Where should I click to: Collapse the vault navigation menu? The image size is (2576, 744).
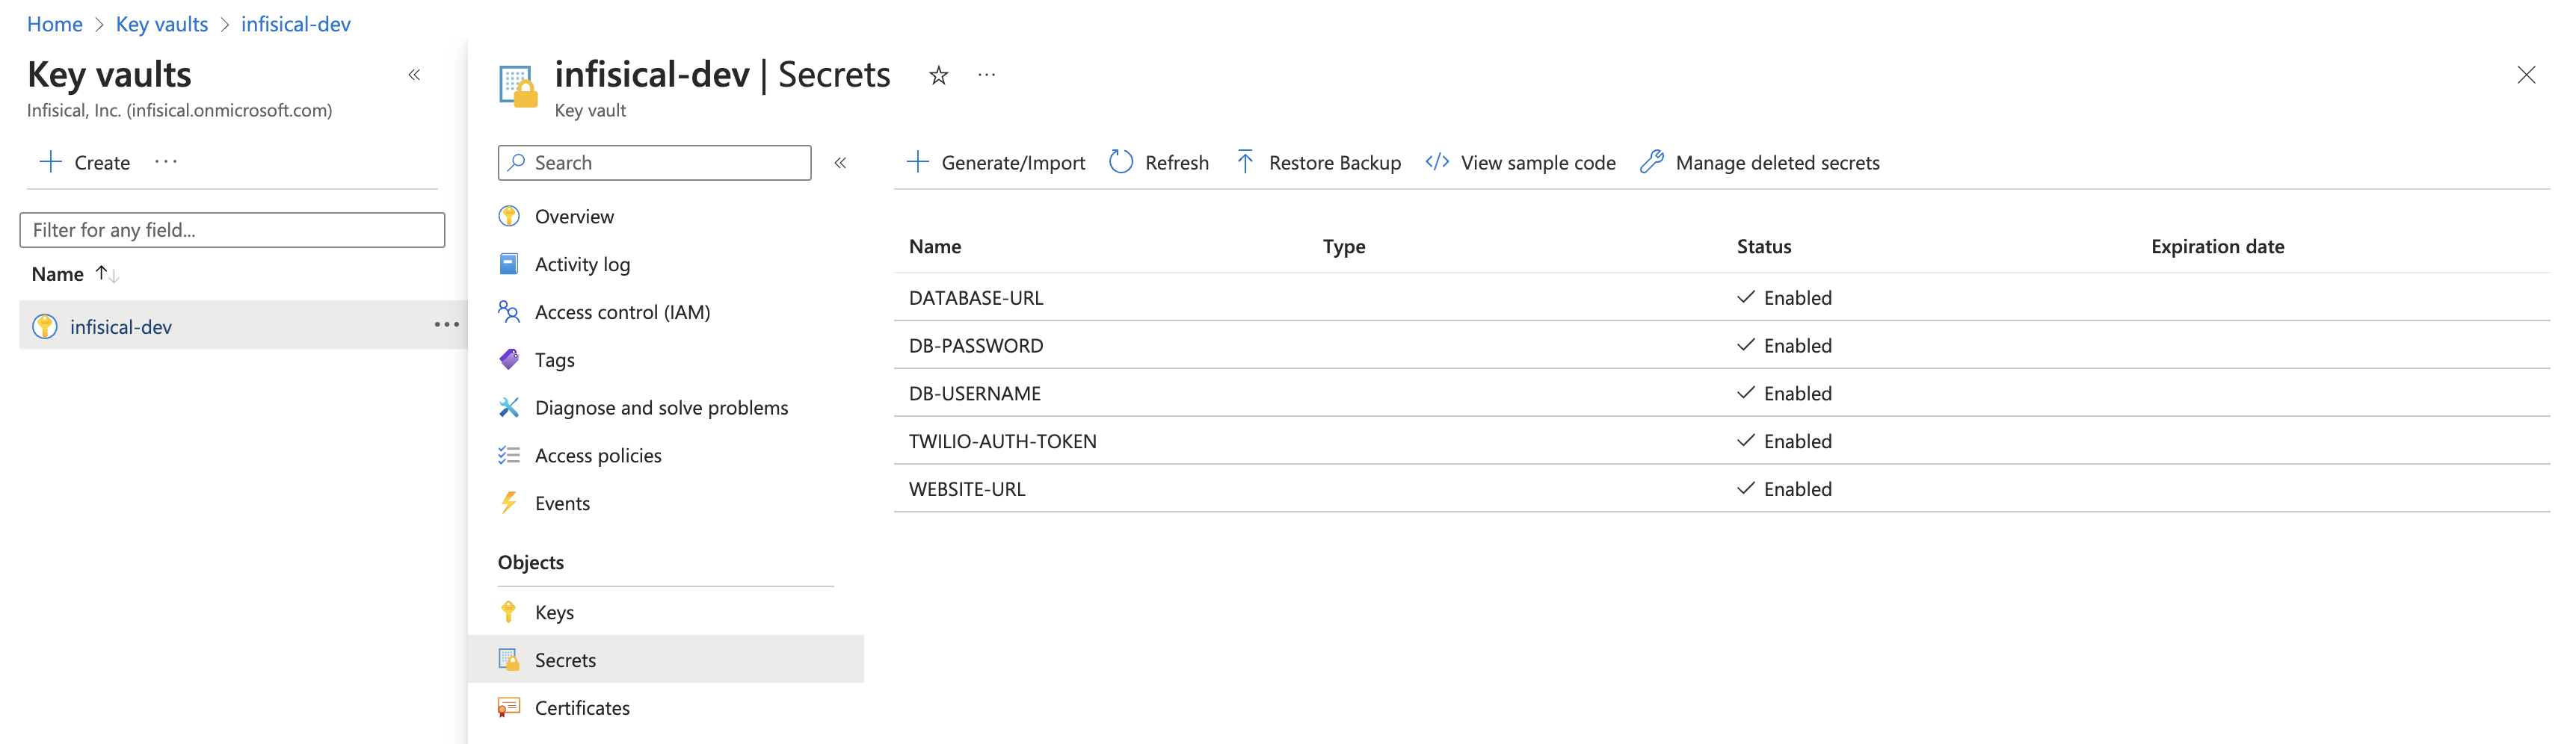(x=841, y=162)
